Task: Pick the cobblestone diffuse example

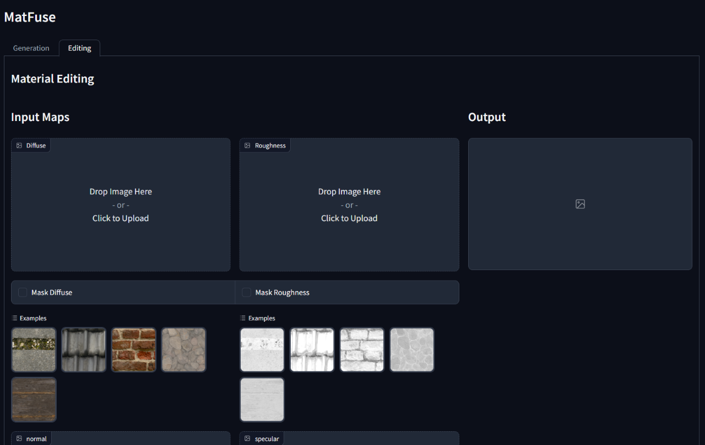Action: tap(183, 350)
